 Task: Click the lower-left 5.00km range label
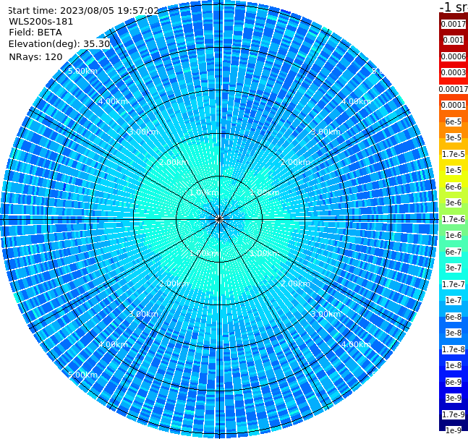(x=83, y=375)
